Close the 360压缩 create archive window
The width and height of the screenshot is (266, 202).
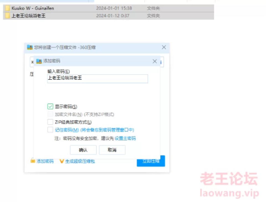pyautogui.click(x=164, y=47)
